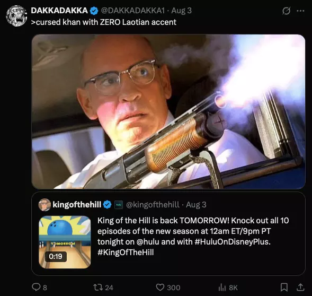Click quoted tweet's @kingofthehill handle

153,205
